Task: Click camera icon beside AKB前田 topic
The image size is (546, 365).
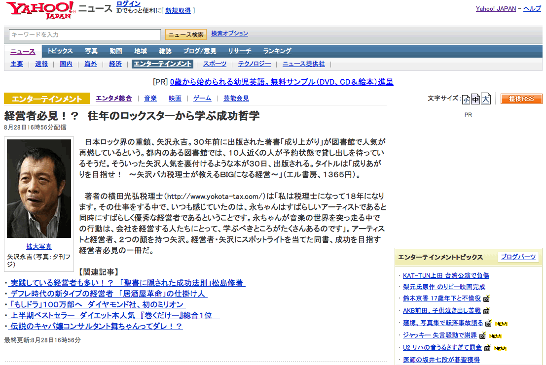Action: [486, 311]
